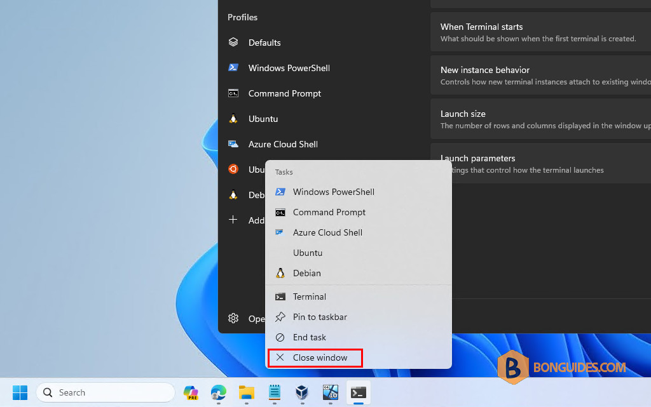The image size is (651, 407).
Task: Launch Debian from the Tasks jump list
Action: coord(359,273)
